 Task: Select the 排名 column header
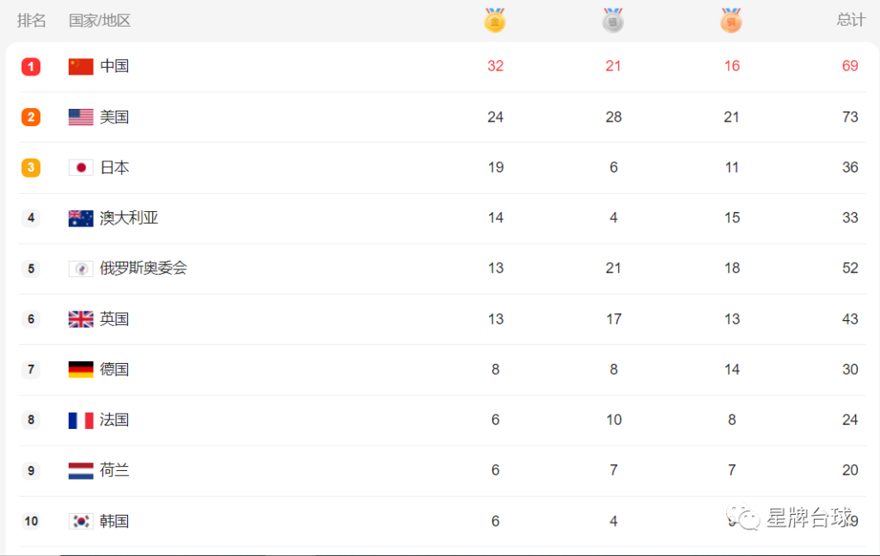coord(32,21)
